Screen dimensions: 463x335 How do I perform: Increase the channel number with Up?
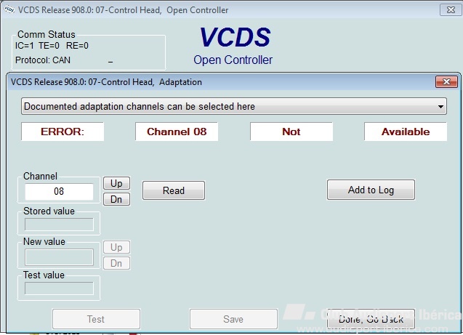[x=116, y=183]
